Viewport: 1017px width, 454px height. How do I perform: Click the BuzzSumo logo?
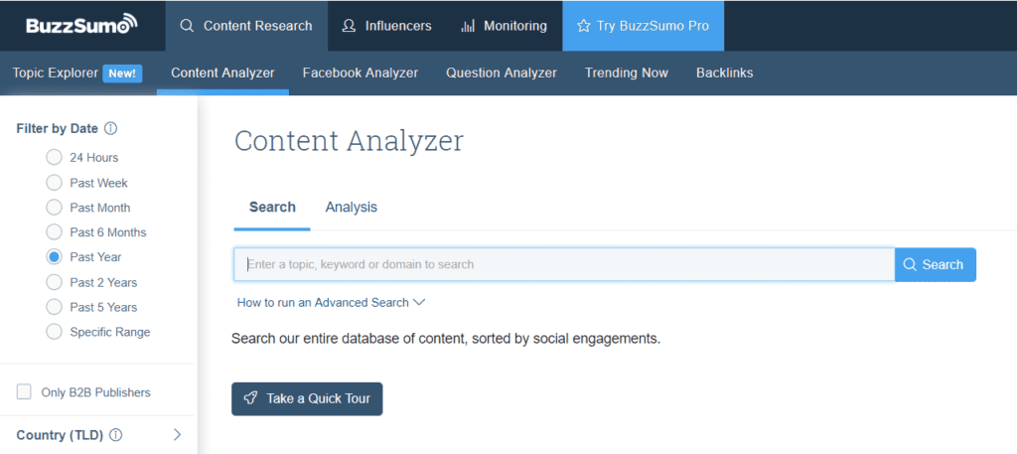click(81, 25)
